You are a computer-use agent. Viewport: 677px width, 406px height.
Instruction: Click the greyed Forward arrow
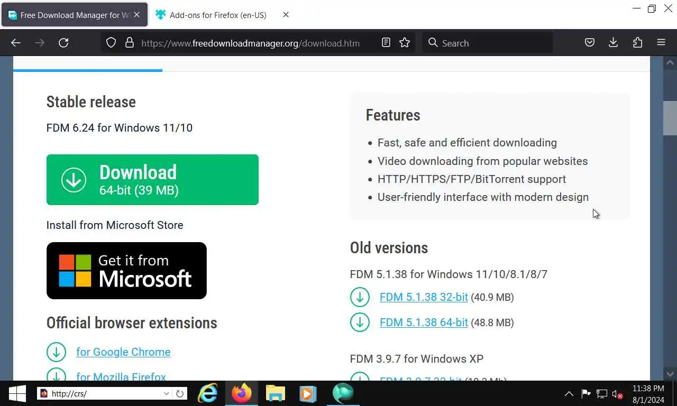(40, 43)
